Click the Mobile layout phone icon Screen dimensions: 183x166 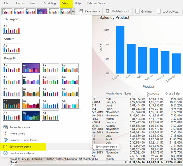pos(107,11)
